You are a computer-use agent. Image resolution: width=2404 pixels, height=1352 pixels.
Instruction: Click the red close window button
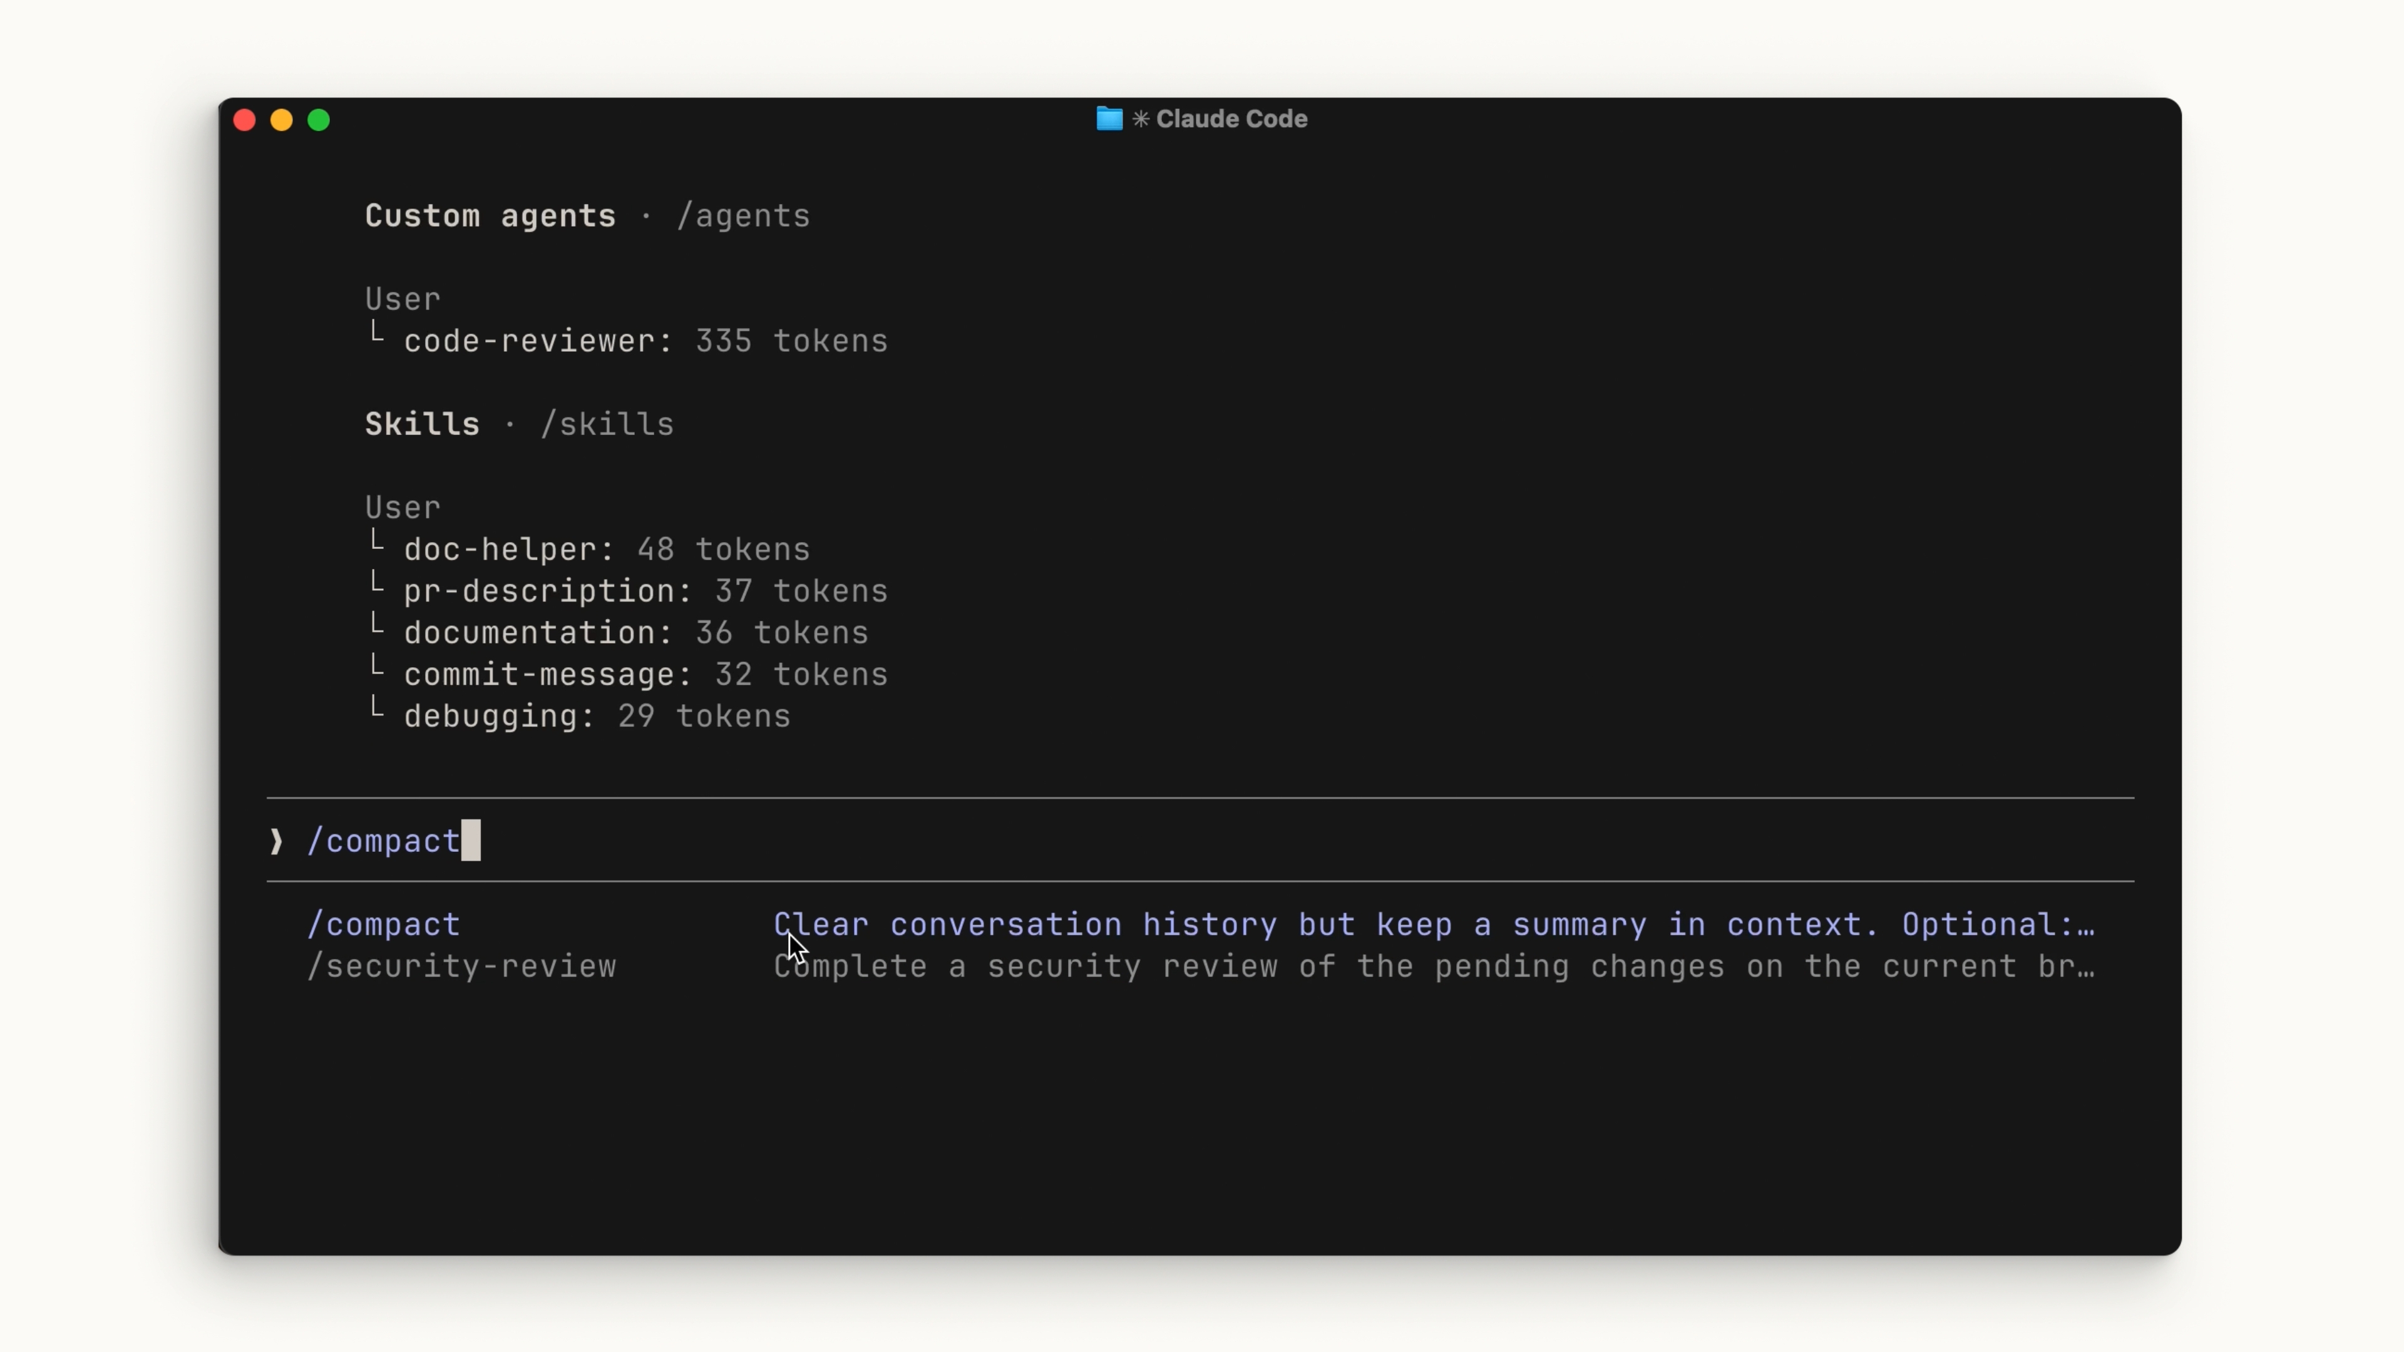click(x=245, y=120)
